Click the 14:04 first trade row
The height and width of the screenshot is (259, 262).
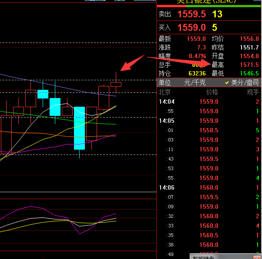tap(209, 102)
